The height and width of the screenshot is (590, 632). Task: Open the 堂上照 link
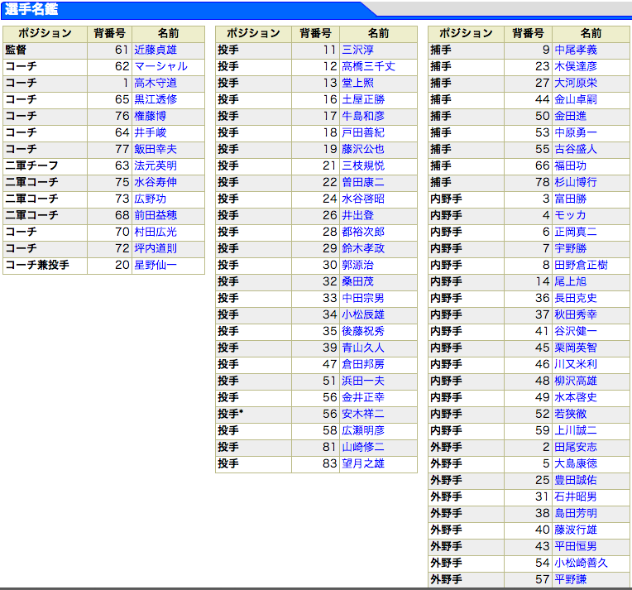click(x=358, y=83)
